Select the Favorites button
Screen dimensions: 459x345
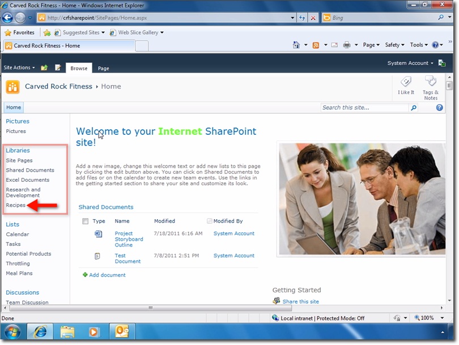20,32
